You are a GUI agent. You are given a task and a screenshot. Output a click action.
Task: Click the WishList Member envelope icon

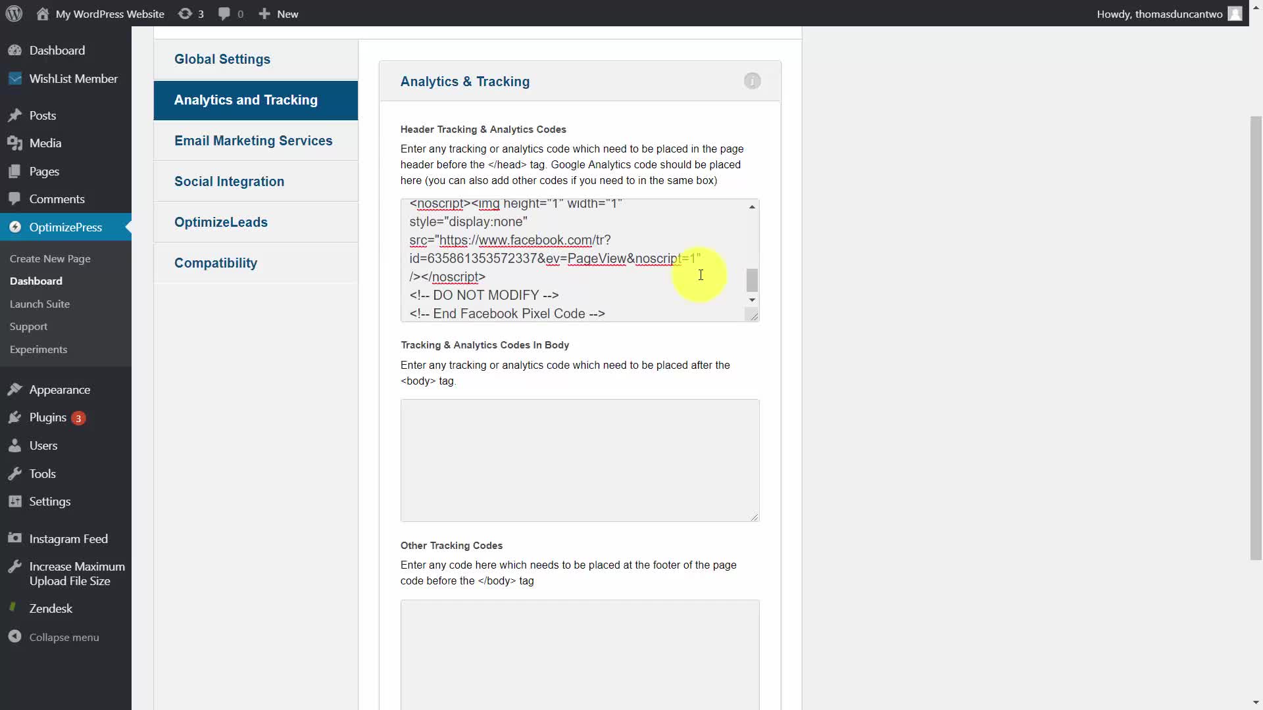click(14, 78)
